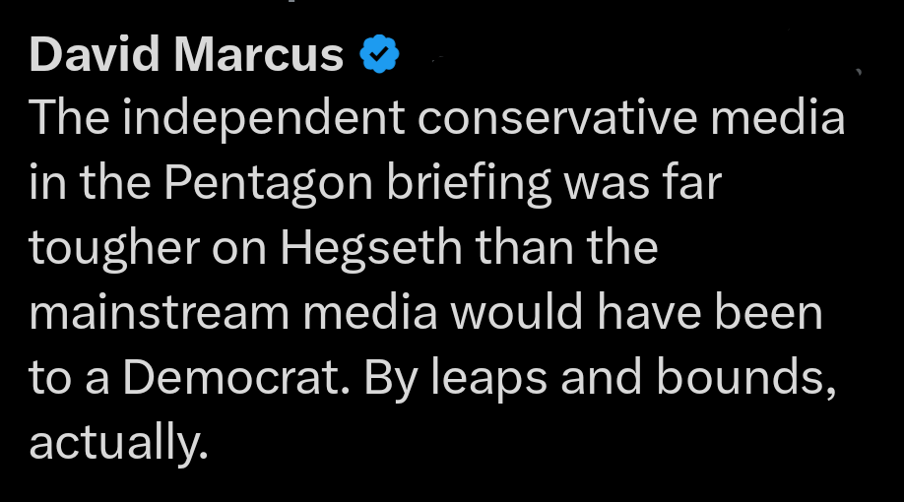Viewport: 904px width, 502px height.
Task: Click the phrase "would have been"
Action: 657,314
